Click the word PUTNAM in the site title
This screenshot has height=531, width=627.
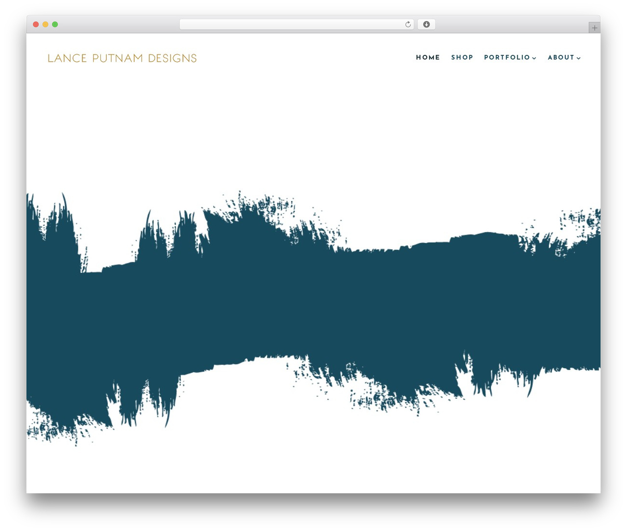(118, 58)
